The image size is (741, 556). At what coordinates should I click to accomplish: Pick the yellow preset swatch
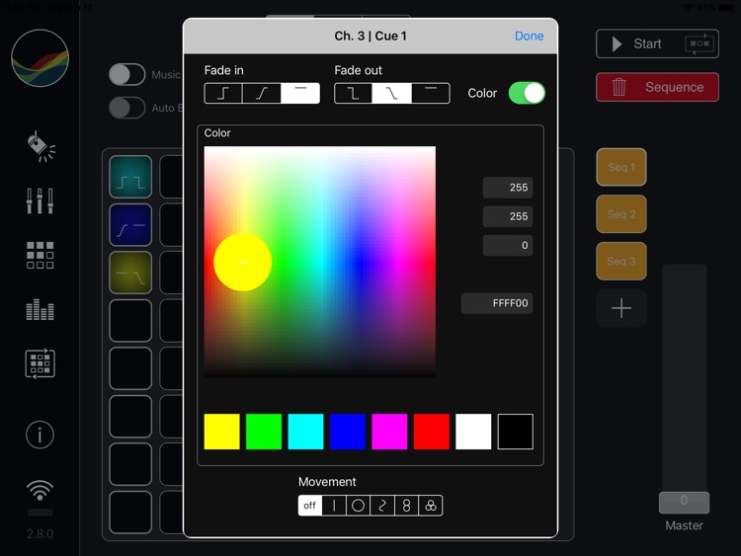point(221,432)
